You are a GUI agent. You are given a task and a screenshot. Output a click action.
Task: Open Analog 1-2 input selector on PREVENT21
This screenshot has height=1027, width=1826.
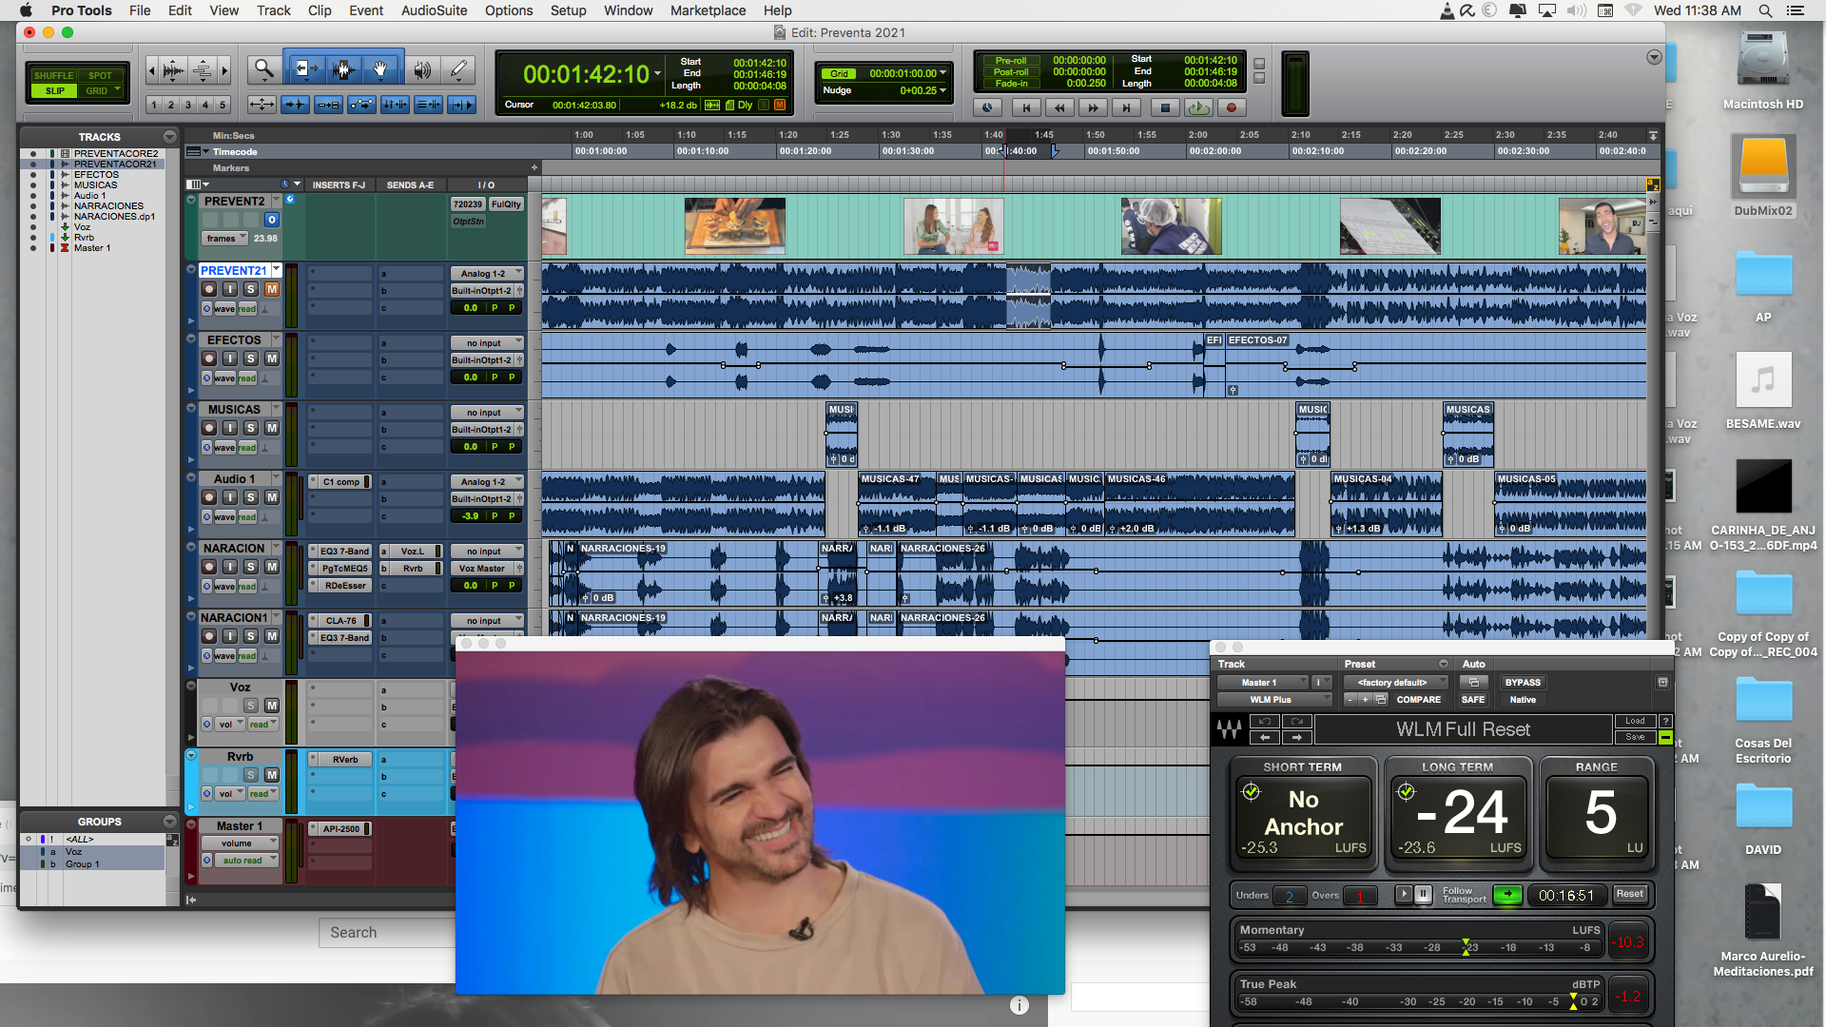[487, 274]
